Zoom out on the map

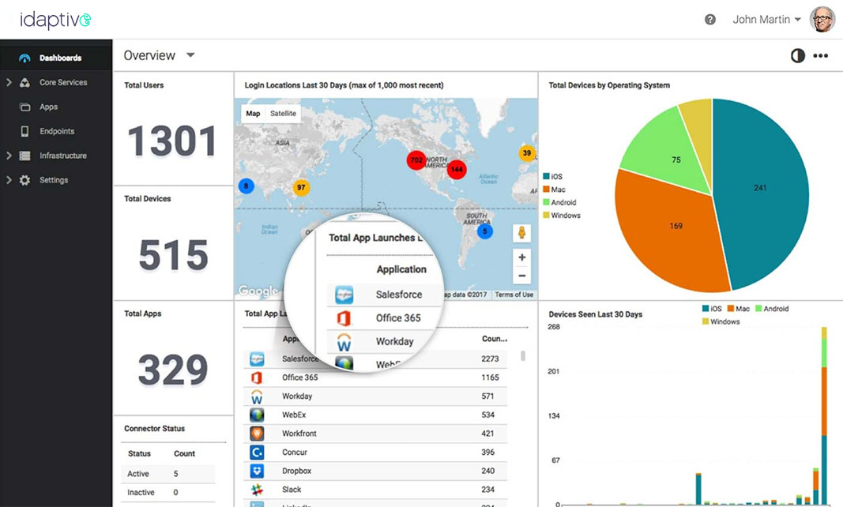[521, 276]
